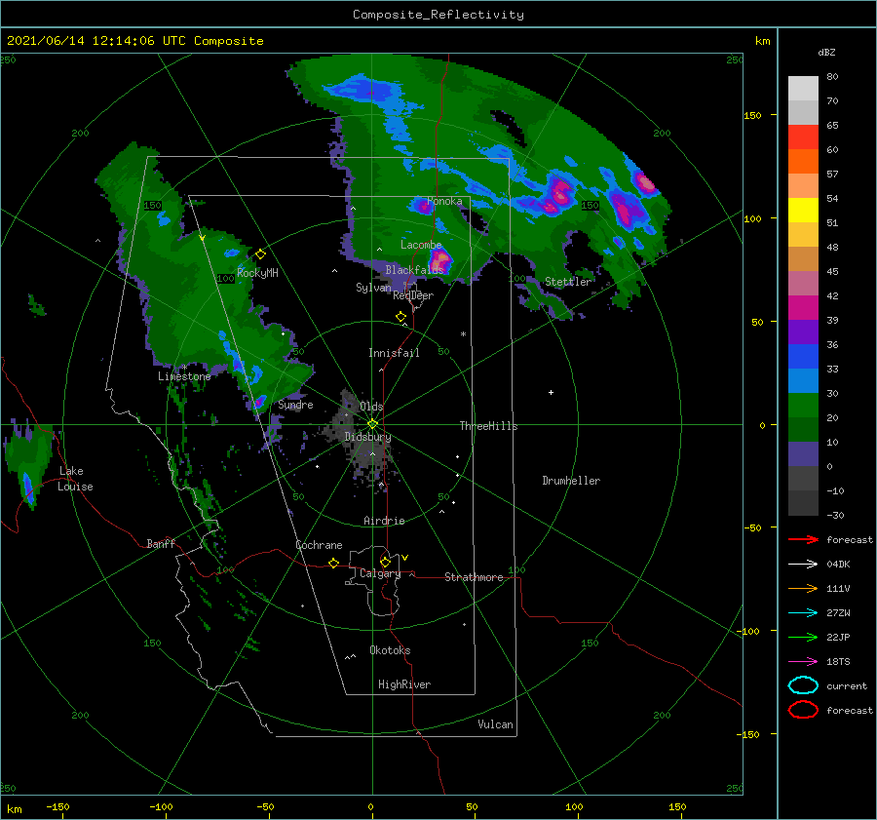877x820 pixels.
Task: Select the bright green 20 dBZ legend swatch
Action: click(803, 405)
